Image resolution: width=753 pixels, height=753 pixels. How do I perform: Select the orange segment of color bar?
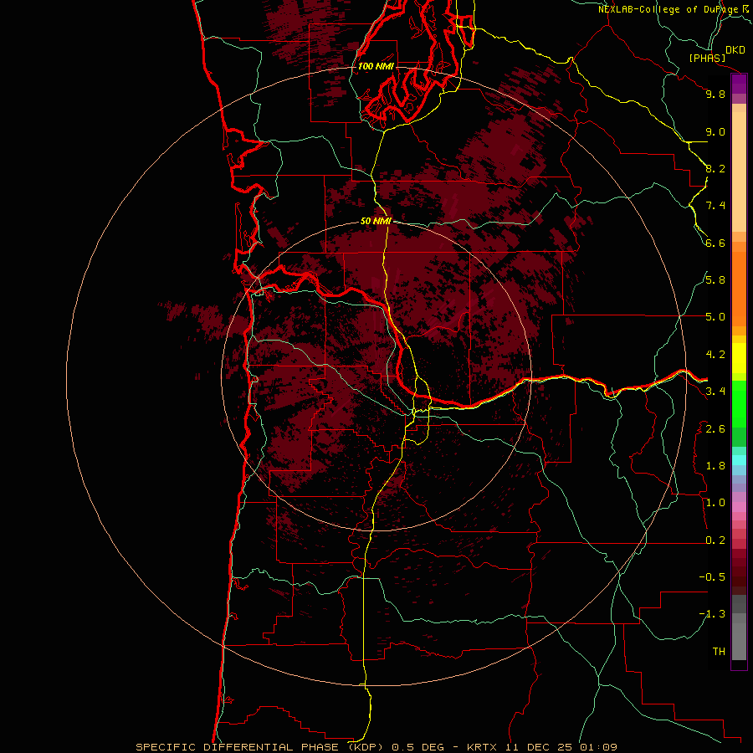pos(739,289)
